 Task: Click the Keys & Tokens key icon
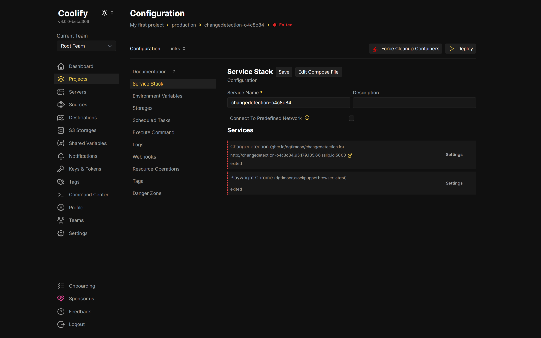pos(61,169)
